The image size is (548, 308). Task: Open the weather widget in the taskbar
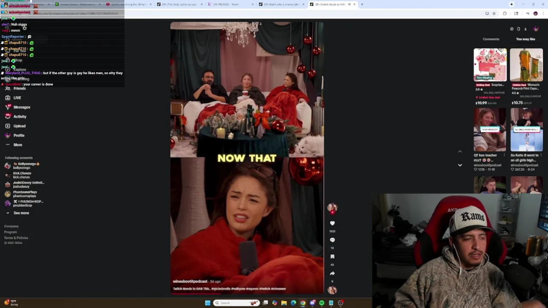10,303
